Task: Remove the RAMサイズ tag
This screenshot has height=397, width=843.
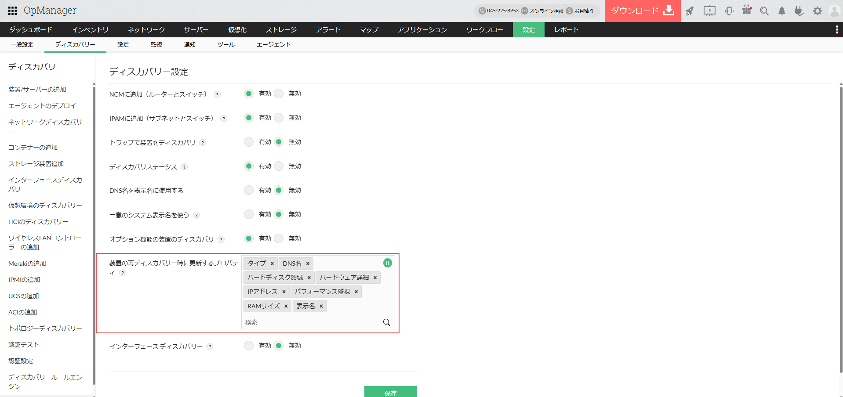Action: coord(286,306)
